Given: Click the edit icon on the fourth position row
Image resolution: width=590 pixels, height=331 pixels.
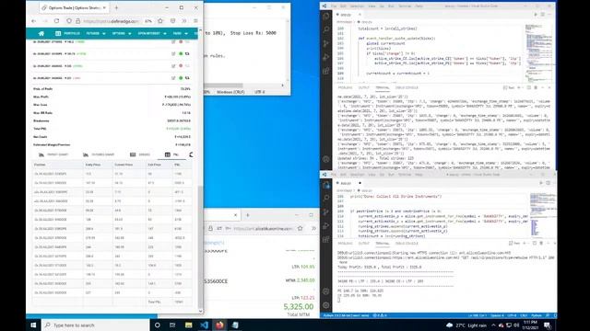Looking at the screenshot, I should coord(173,78).
